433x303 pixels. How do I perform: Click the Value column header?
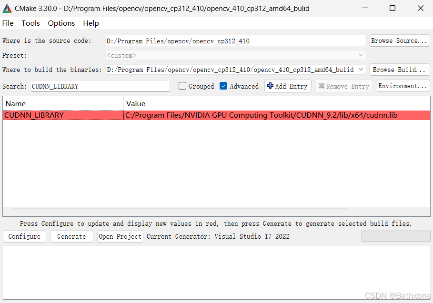(277, 103)
